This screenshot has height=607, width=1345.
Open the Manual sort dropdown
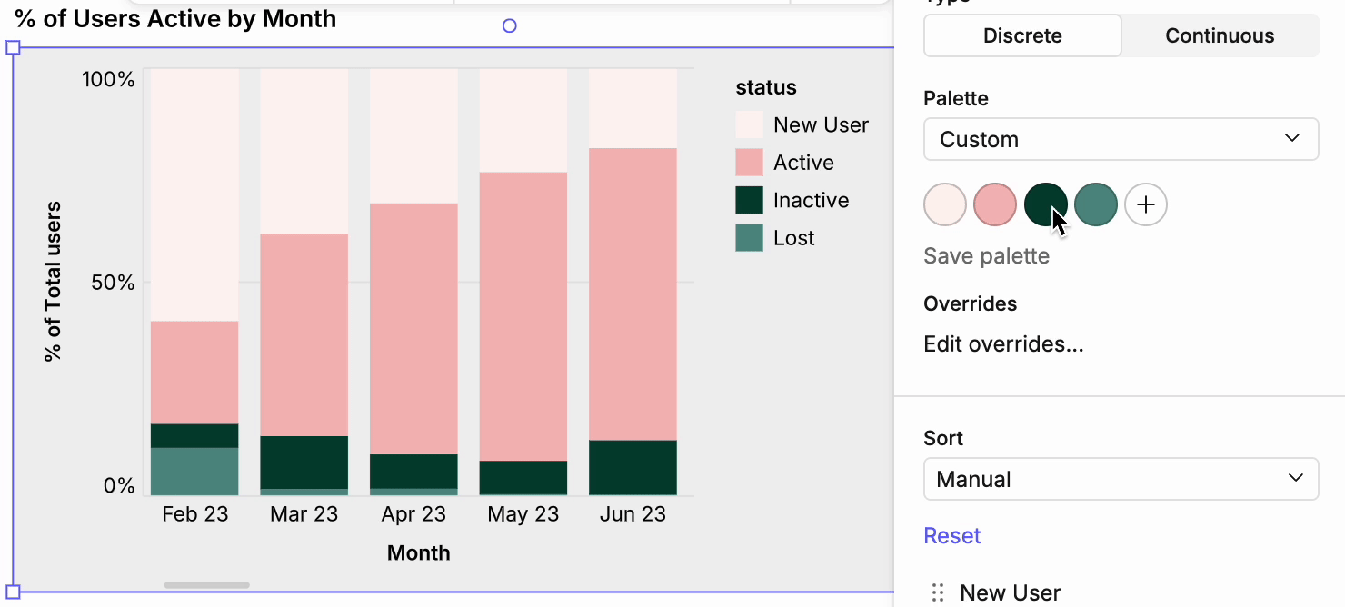click(1121, 479)
